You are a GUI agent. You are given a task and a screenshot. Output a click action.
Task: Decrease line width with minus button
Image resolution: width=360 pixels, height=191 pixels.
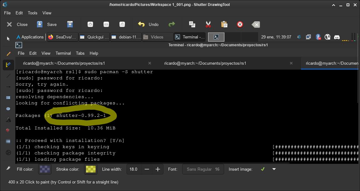147,169
